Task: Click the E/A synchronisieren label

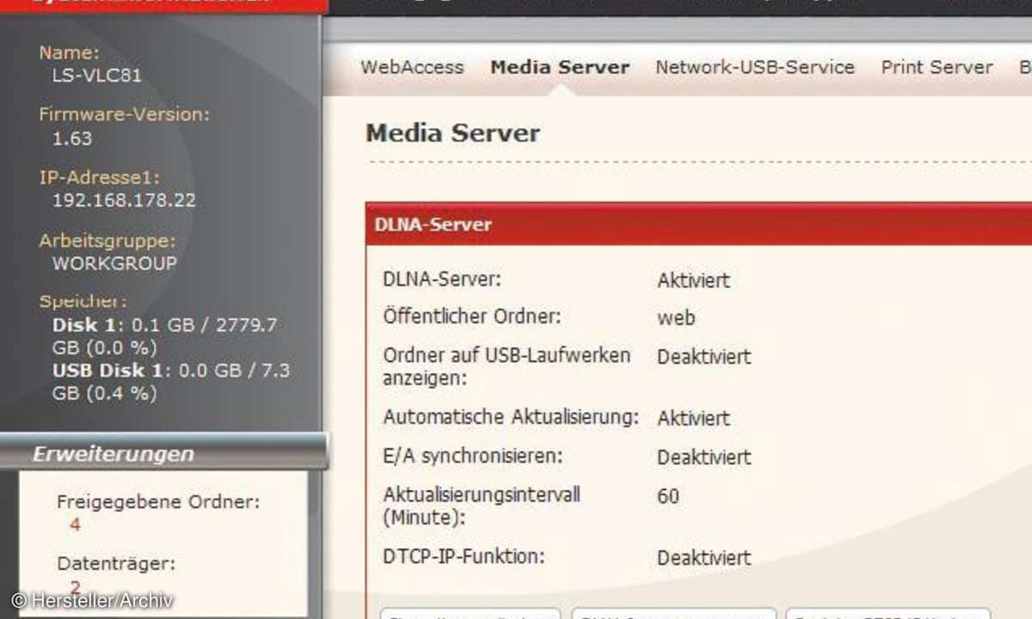Action: 473,457
